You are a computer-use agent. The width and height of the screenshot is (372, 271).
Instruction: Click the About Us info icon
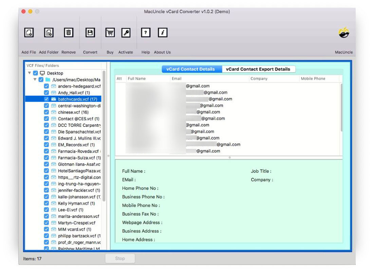click(x=162, y=32)
